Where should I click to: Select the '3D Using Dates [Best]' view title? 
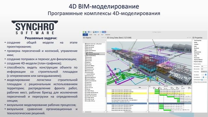(119, 38)
